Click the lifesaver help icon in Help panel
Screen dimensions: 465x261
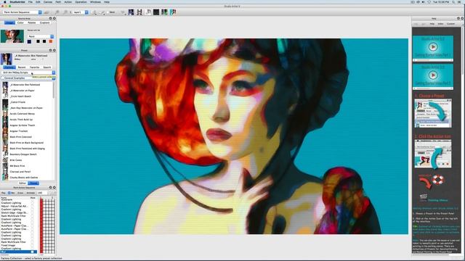pos(437,180)
